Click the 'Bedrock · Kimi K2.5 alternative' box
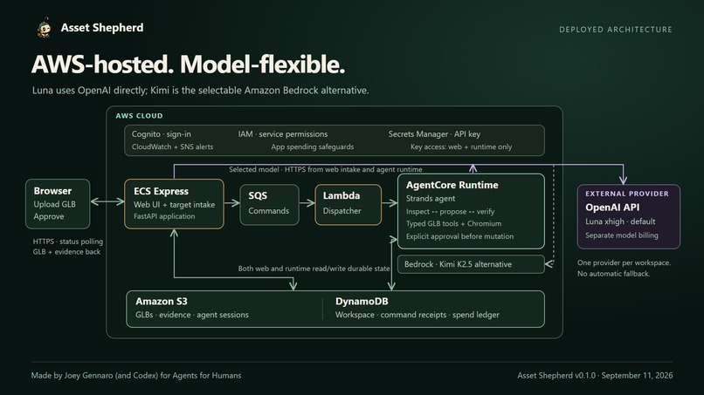Screen dimensions: 704x395 click(x=471, y=264)
